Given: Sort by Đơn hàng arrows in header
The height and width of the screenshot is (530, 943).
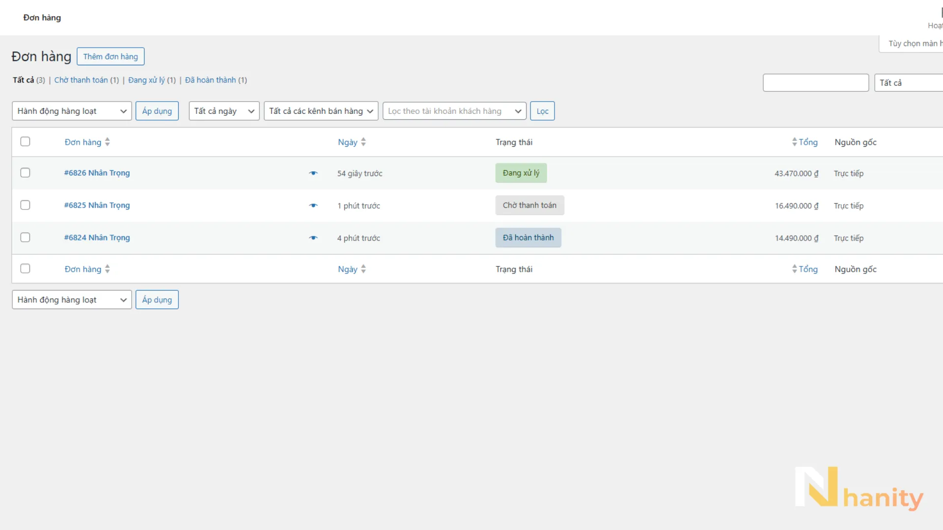Looking at the screenshot, I should click(107, 142).
